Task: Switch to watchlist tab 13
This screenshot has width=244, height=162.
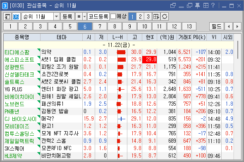Action: pos(189,26)
